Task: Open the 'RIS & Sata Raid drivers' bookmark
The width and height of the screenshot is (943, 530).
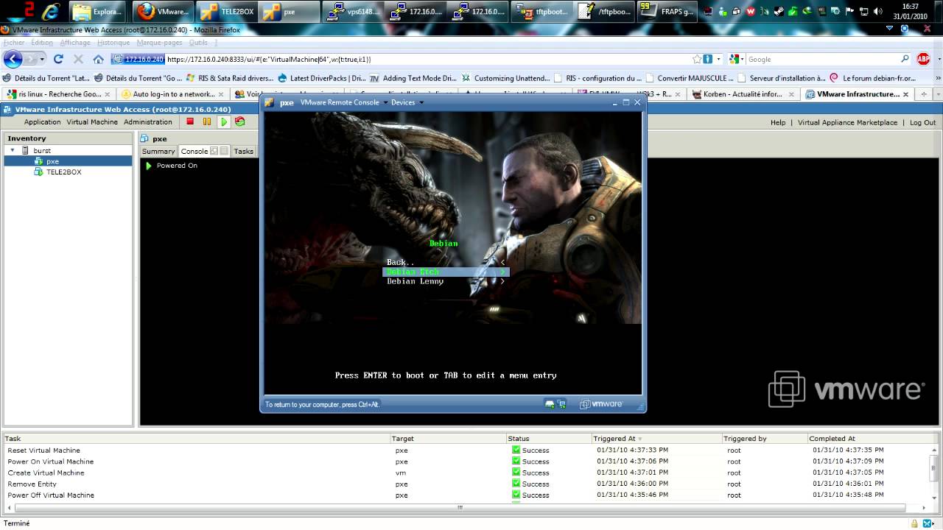Action: [x=229, y=78]
